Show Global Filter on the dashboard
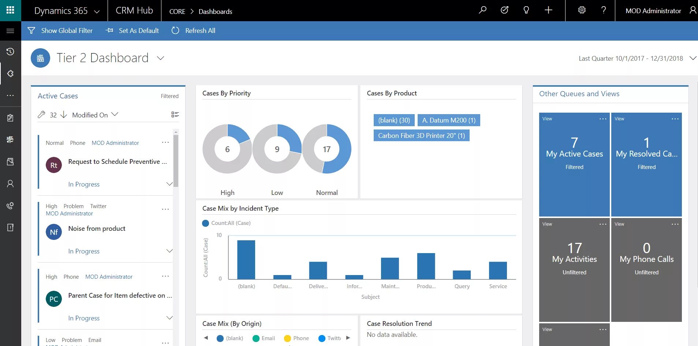Viewport: 698px width, 346px height. click(60, 30)
